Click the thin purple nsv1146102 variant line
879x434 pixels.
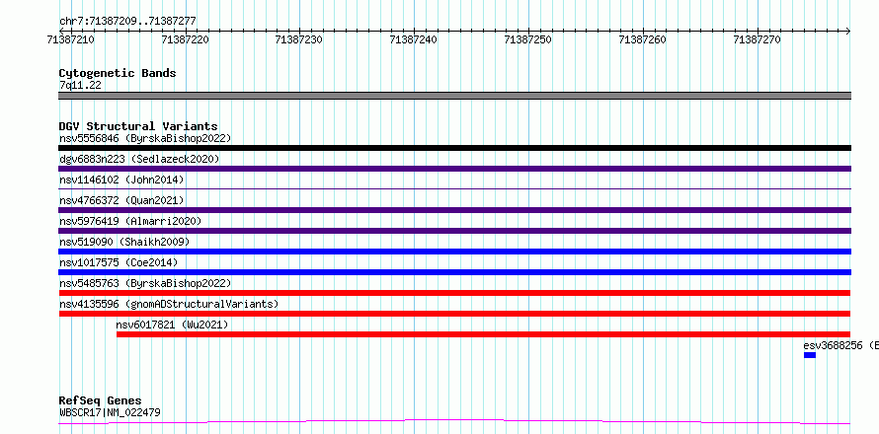(x=454, y=189)
